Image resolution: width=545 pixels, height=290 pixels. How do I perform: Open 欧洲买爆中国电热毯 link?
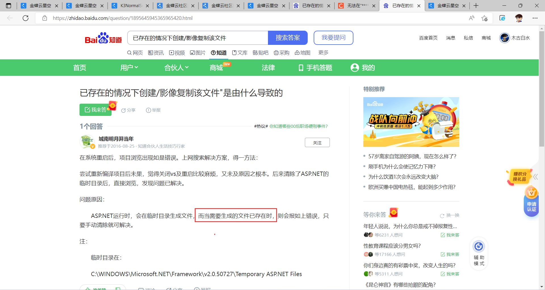(x=412, y=187)
